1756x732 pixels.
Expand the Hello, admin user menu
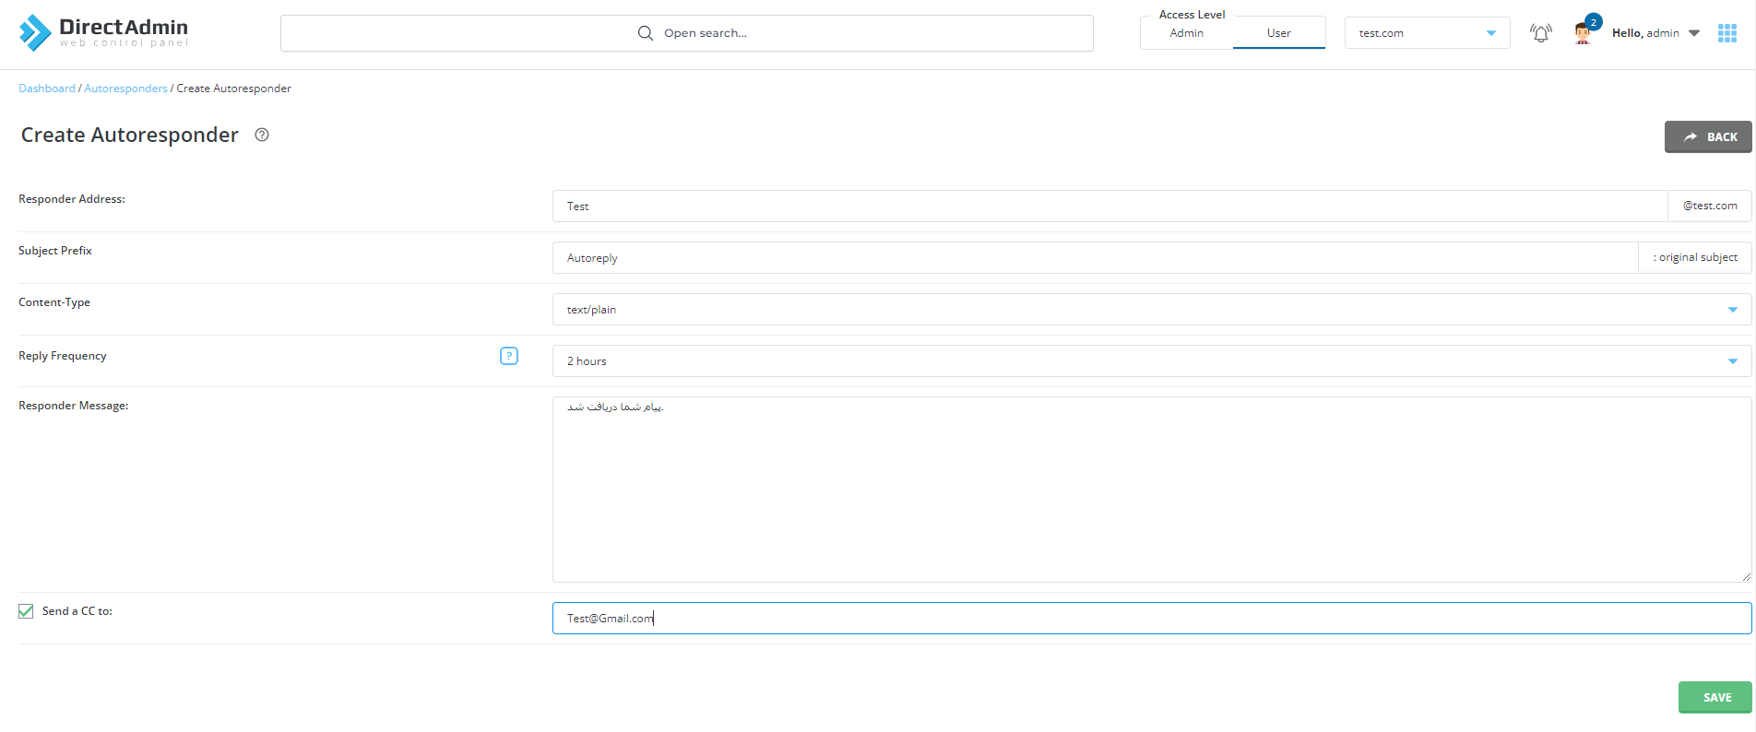click(x=1655, y=33)
